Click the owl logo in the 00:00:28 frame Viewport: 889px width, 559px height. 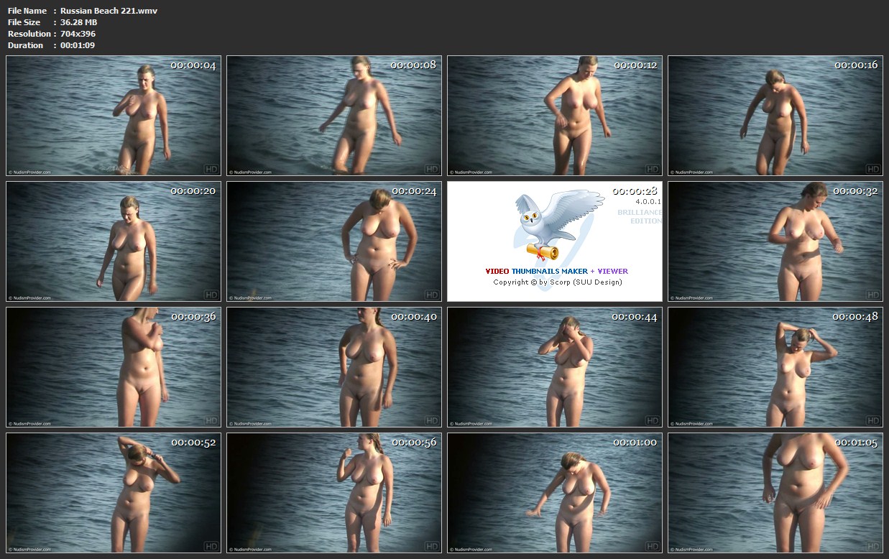click(x=553, y=219)
